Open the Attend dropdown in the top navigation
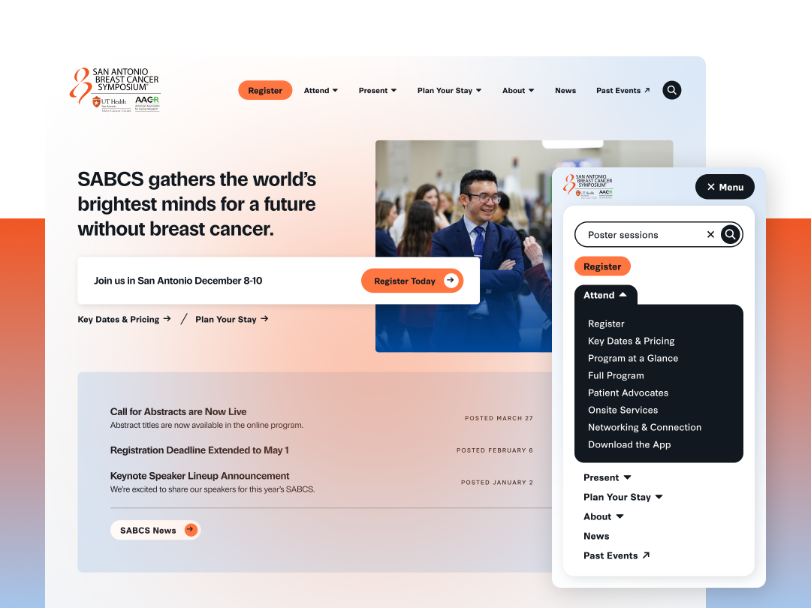The height and width of the screenshot is (608, 811). coord(321,91)
